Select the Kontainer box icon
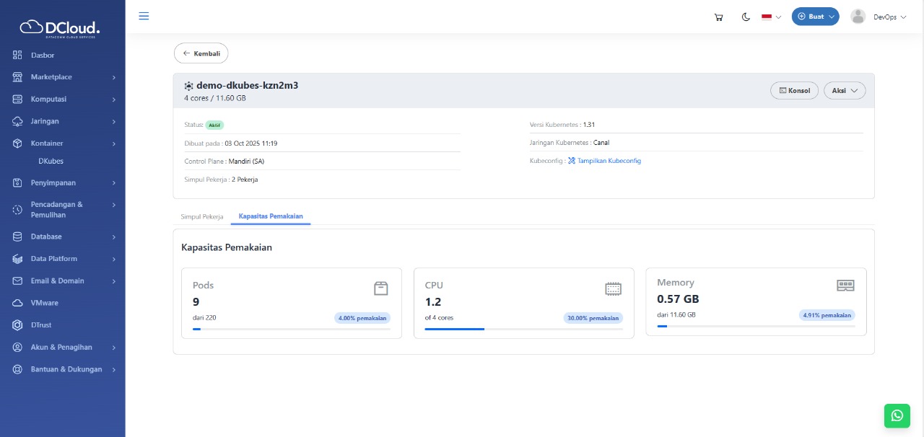Image resolution: width=924 pixels, height=437 pixels. [x=17, y=143]
